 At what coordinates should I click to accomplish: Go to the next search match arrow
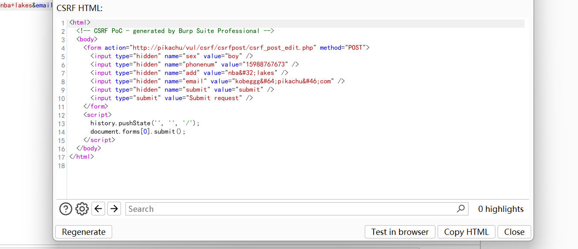[114, 208]
